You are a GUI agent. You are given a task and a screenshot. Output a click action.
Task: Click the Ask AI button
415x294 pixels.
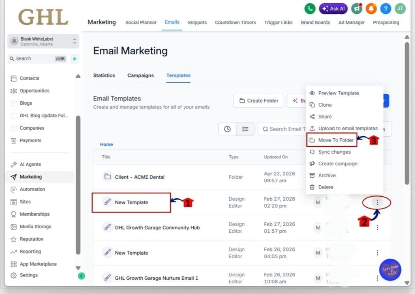[x=333, y=9]
